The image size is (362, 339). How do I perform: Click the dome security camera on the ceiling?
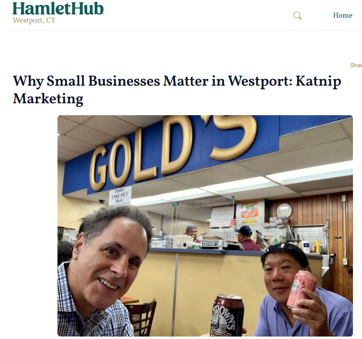click(102, 201)
